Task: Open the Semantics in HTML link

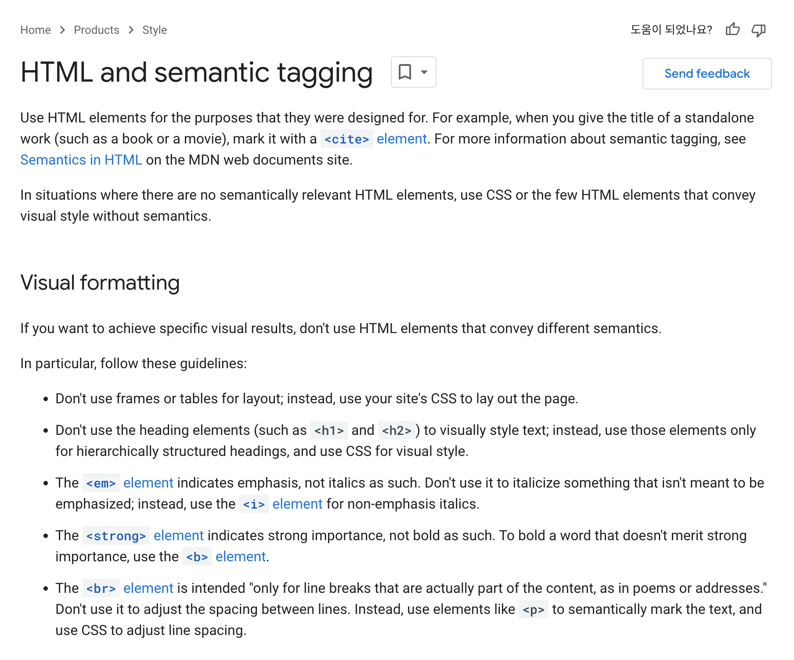Action: pyautogui.click(x=81, y=160)
